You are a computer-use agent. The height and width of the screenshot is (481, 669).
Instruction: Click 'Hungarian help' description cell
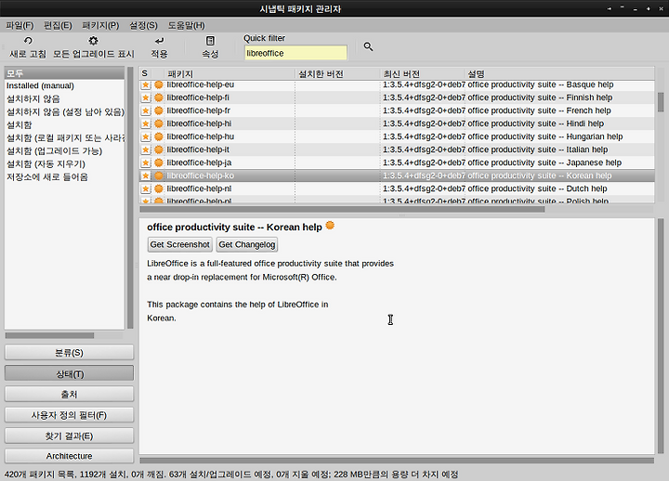tap(545, 136)
